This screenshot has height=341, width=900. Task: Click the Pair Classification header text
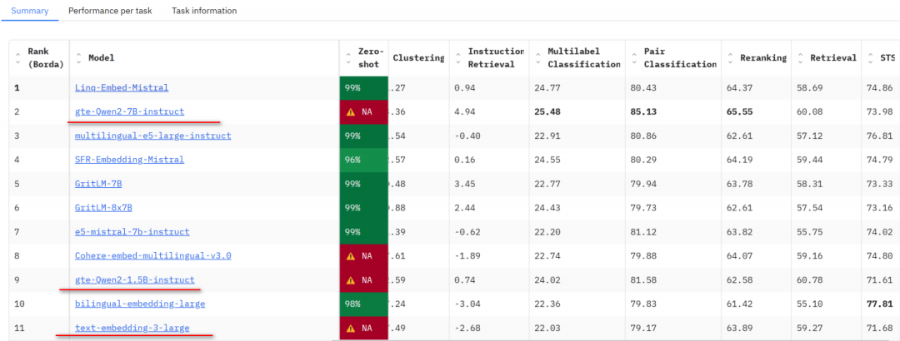pos(680,58)
